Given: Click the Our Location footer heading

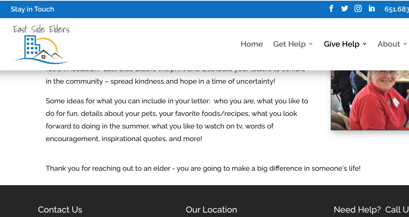Looking at the screenshot, I should click(211, 210).
